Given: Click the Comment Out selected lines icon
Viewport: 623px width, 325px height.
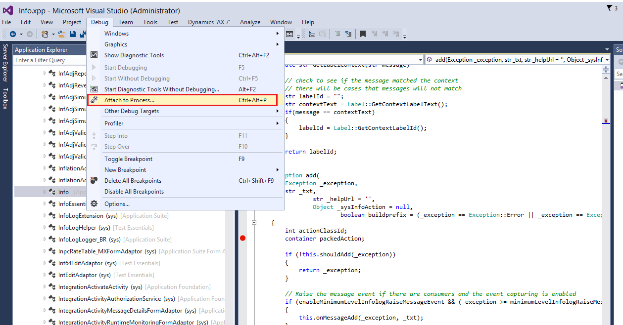Looking at the screenshot, I should [x=337, y=34].
